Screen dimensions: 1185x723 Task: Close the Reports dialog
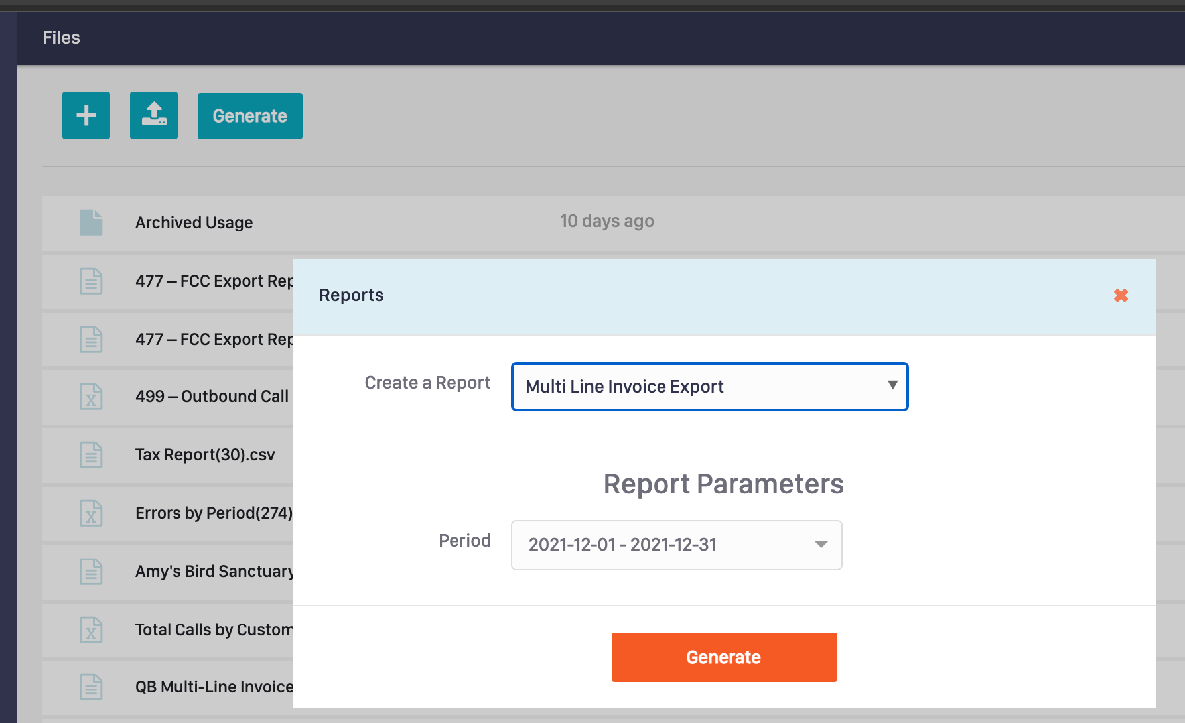pos(1121,296)
